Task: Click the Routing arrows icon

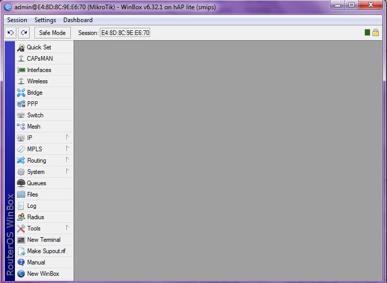Action: (21, 161)
